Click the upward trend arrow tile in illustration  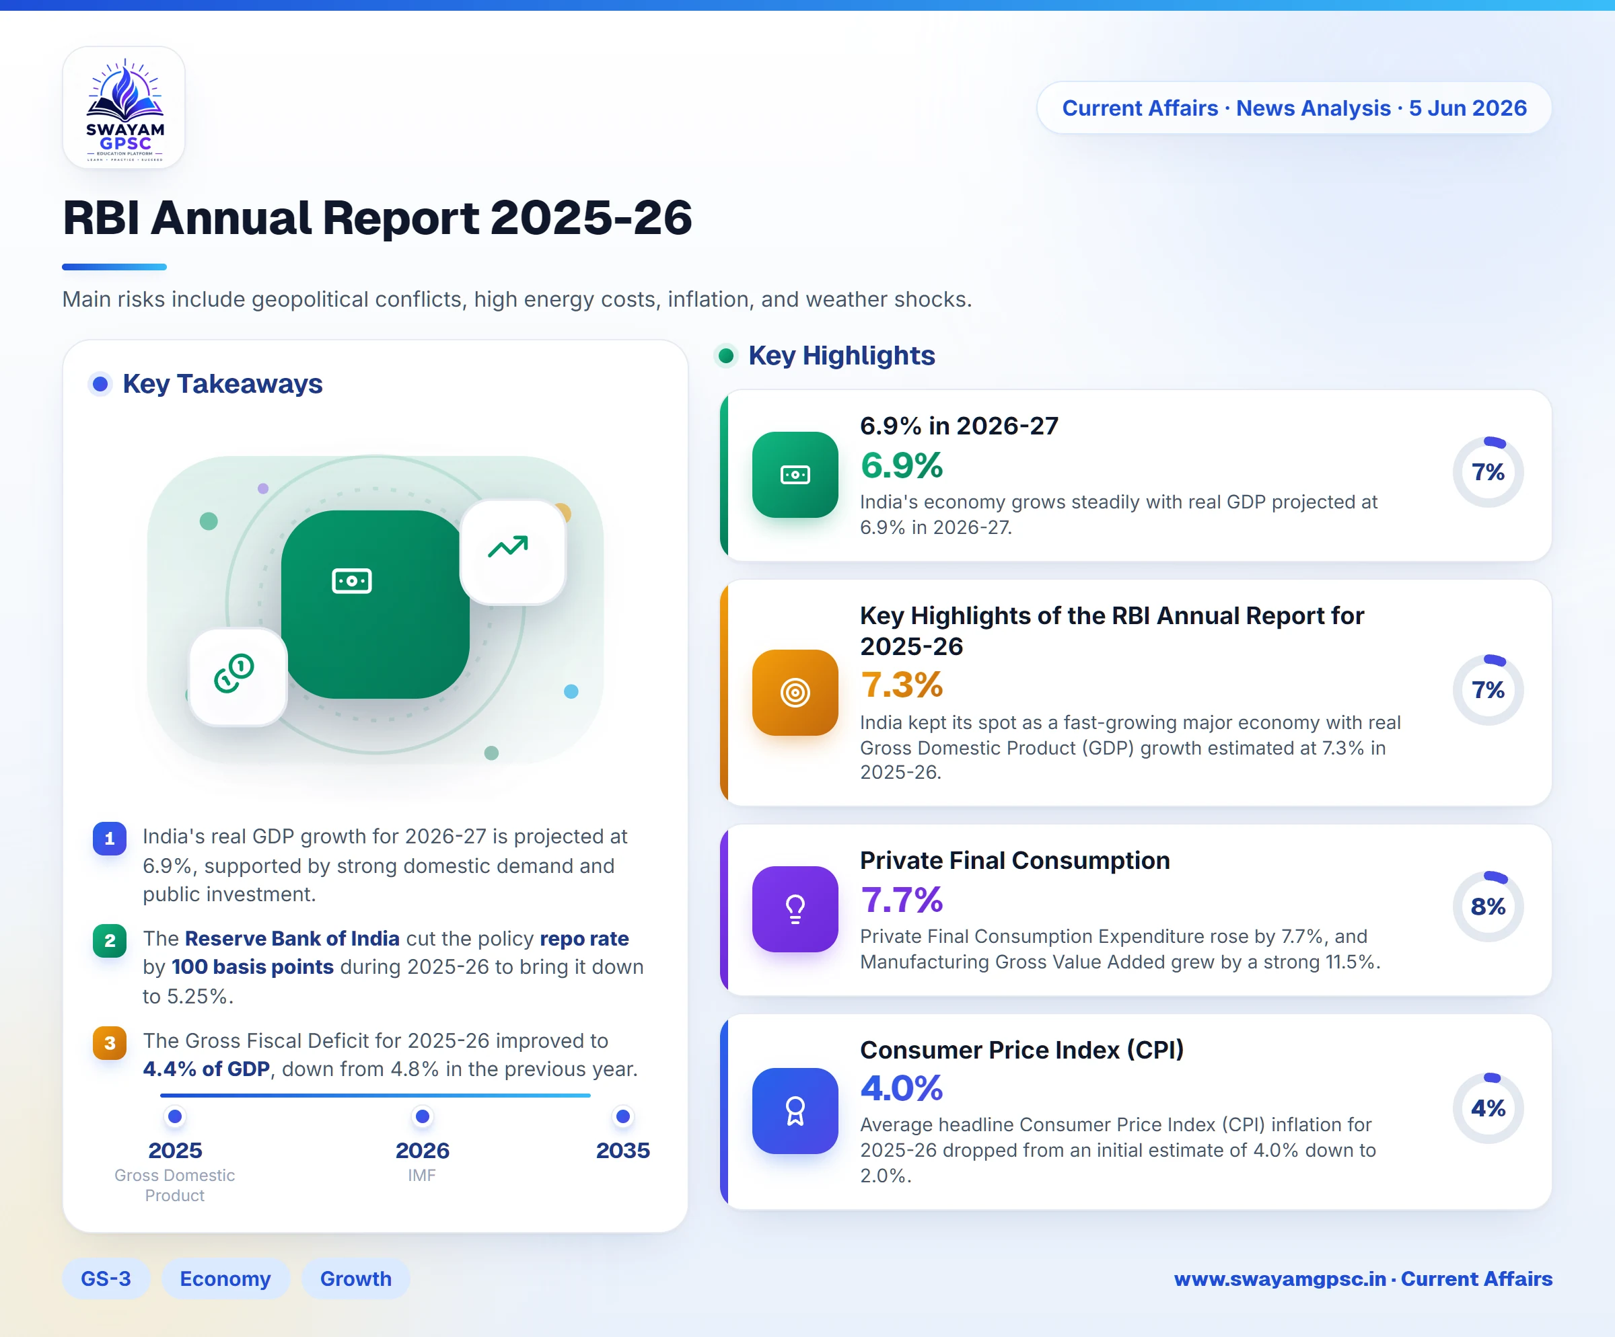(x=512, y=551)
